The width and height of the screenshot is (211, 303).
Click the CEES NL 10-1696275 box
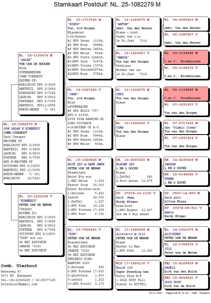[137, 101]
